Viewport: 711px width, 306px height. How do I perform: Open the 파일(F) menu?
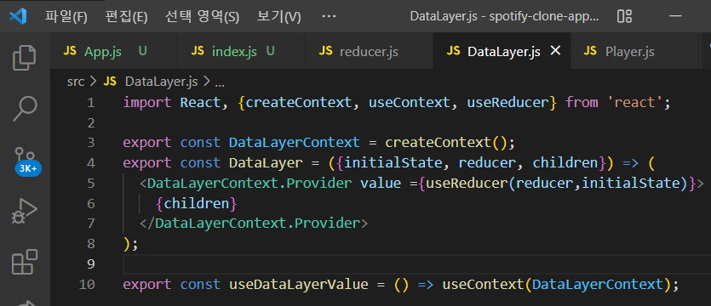pos(66,17)
